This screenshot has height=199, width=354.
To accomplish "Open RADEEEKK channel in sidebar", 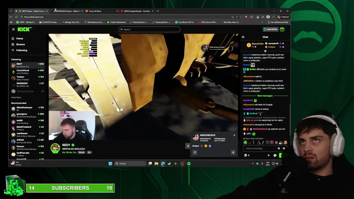I will tap(27, 85).
